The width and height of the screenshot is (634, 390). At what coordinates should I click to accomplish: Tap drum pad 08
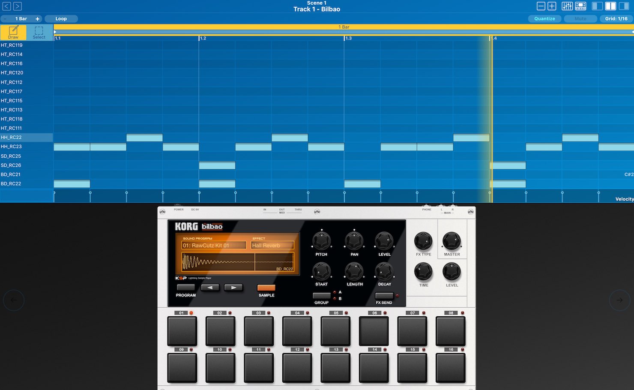(451, 331)
